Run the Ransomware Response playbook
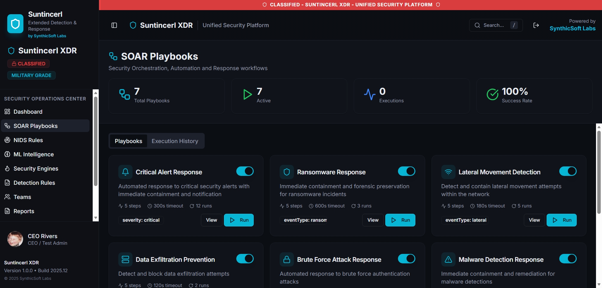 click(x=400, y=220)
